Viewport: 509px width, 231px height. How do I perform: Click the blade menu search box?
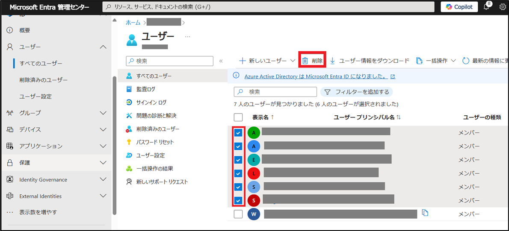point(169,61)
